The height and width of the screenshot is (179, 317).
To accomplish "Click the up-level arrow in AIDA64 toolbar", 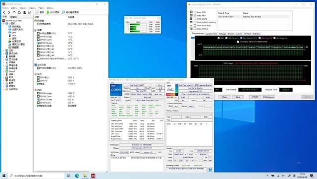I will point(14,12).
